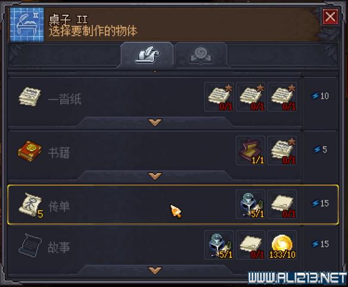This screenshot has height=287, width=348.
Task: Click the starred paper ingredient in 书籍 row
Action: [x=282, y=151]
